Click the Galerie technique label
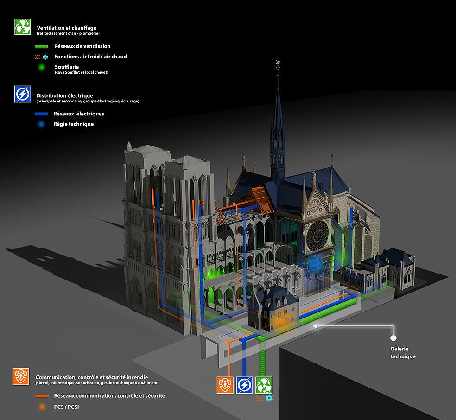 (403, 353)
